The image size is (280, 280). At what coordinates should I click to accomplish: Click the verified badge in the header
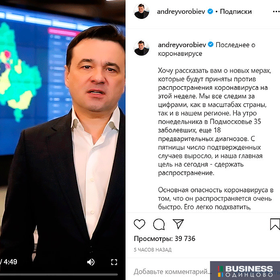point(210,11)
